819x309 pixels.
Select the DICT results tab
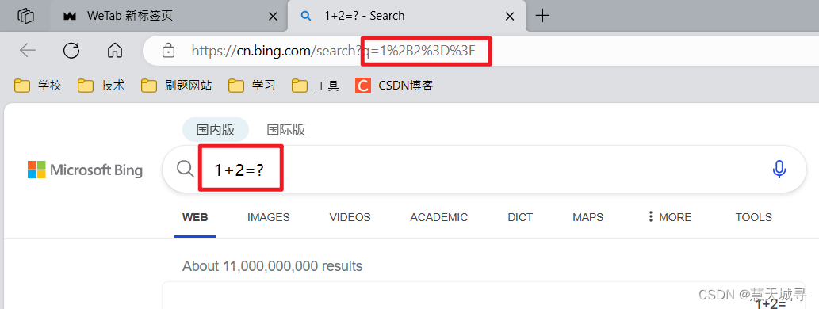(520, 217)
